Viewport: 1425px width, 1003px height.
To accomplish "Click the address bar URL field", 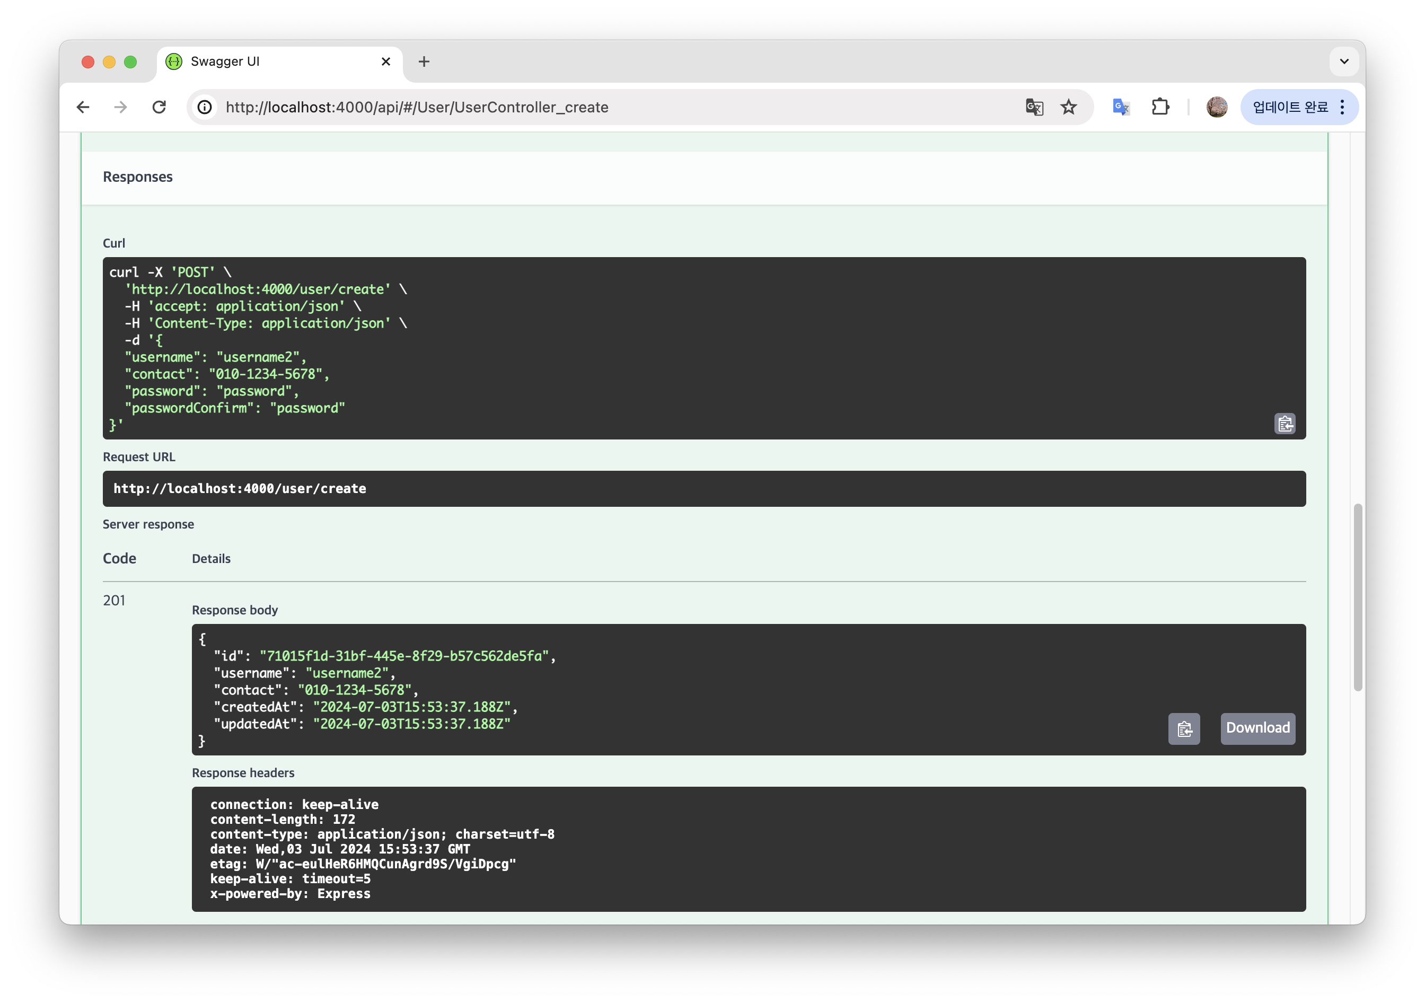I will tap(621, 108).
